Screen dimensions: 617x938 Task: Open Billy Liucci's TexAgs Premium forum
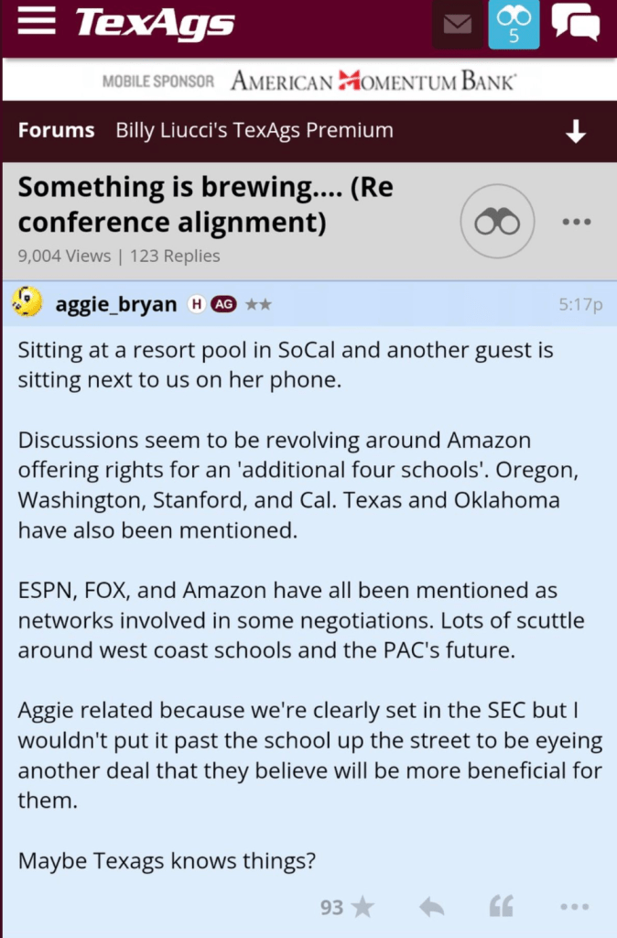254,130
